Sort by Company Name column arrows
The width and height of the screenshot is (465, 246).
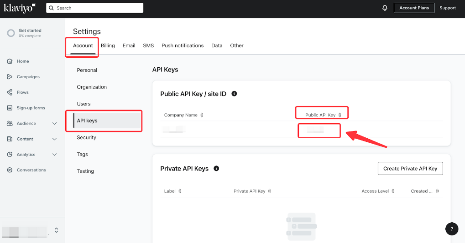coord(202,115)
